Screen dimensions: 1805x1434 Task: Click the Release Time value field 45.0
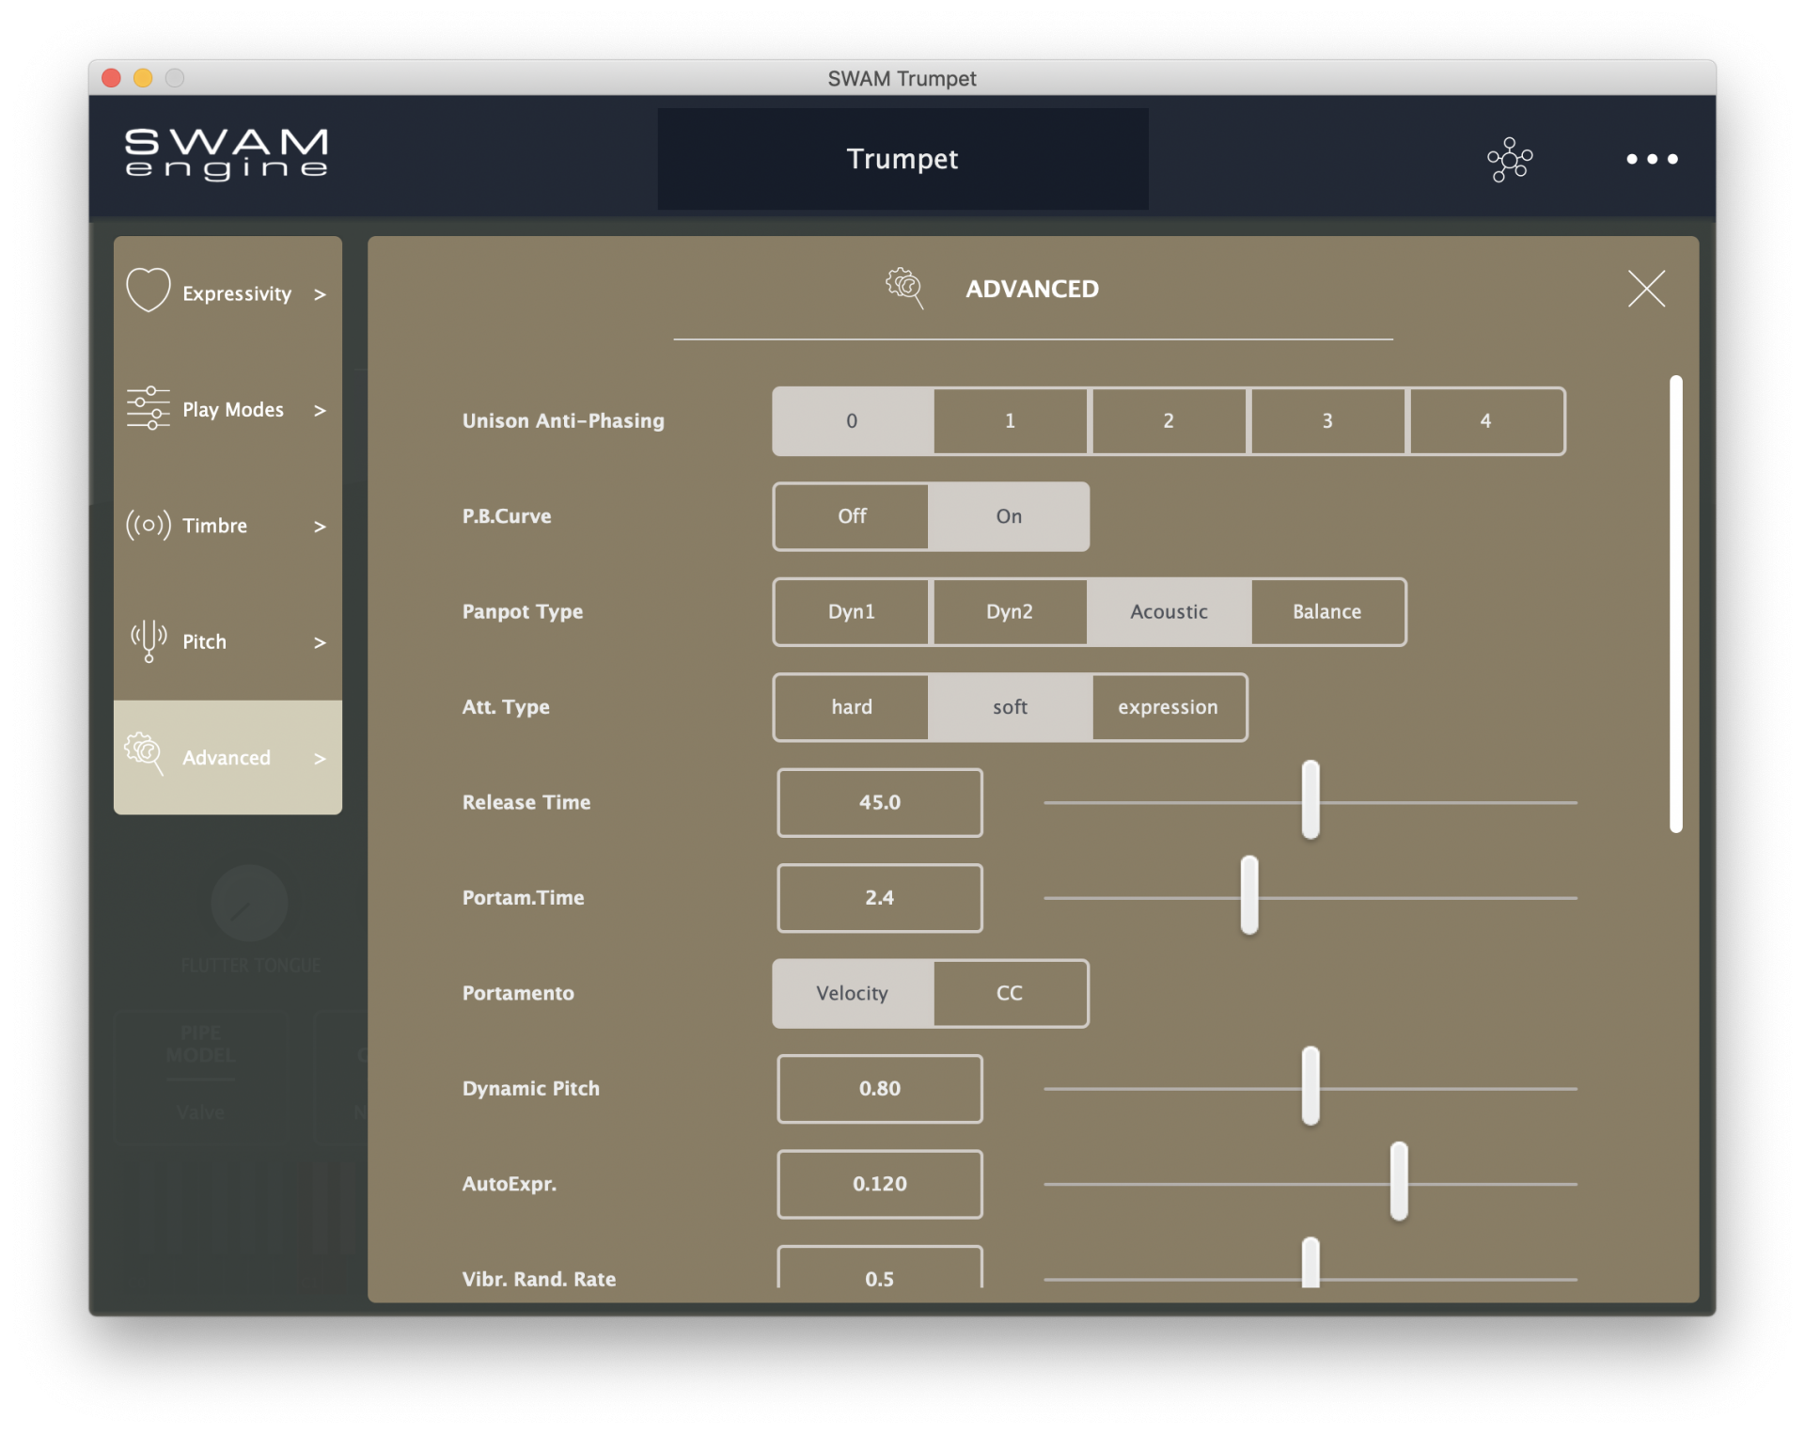coord(880,802)
